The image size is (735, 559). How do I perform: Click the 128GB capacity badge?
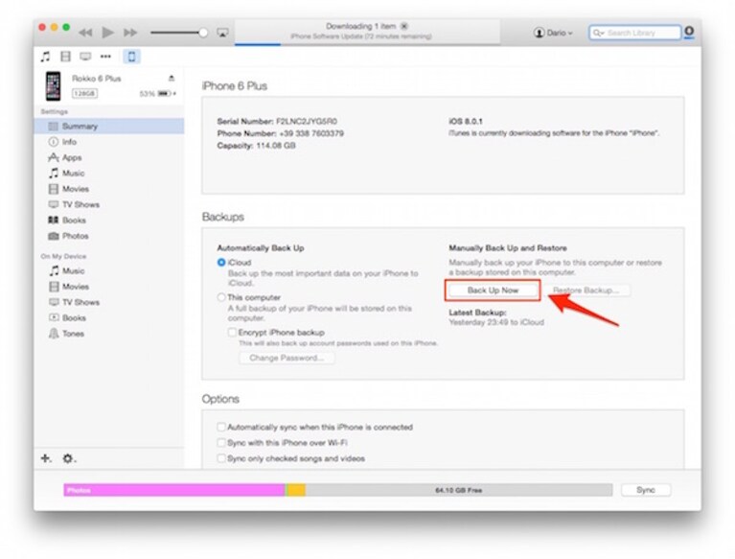coord(84,93)
